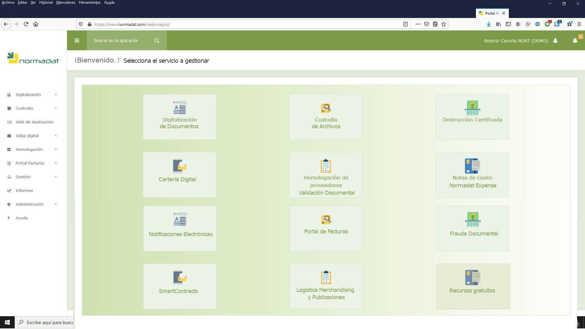Open Digitalización de Documentos service
Screen dimensions: 585x329
[179, 117]
